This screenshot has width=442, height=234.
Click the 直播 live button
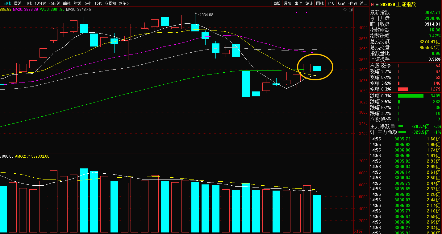(277, 3)
